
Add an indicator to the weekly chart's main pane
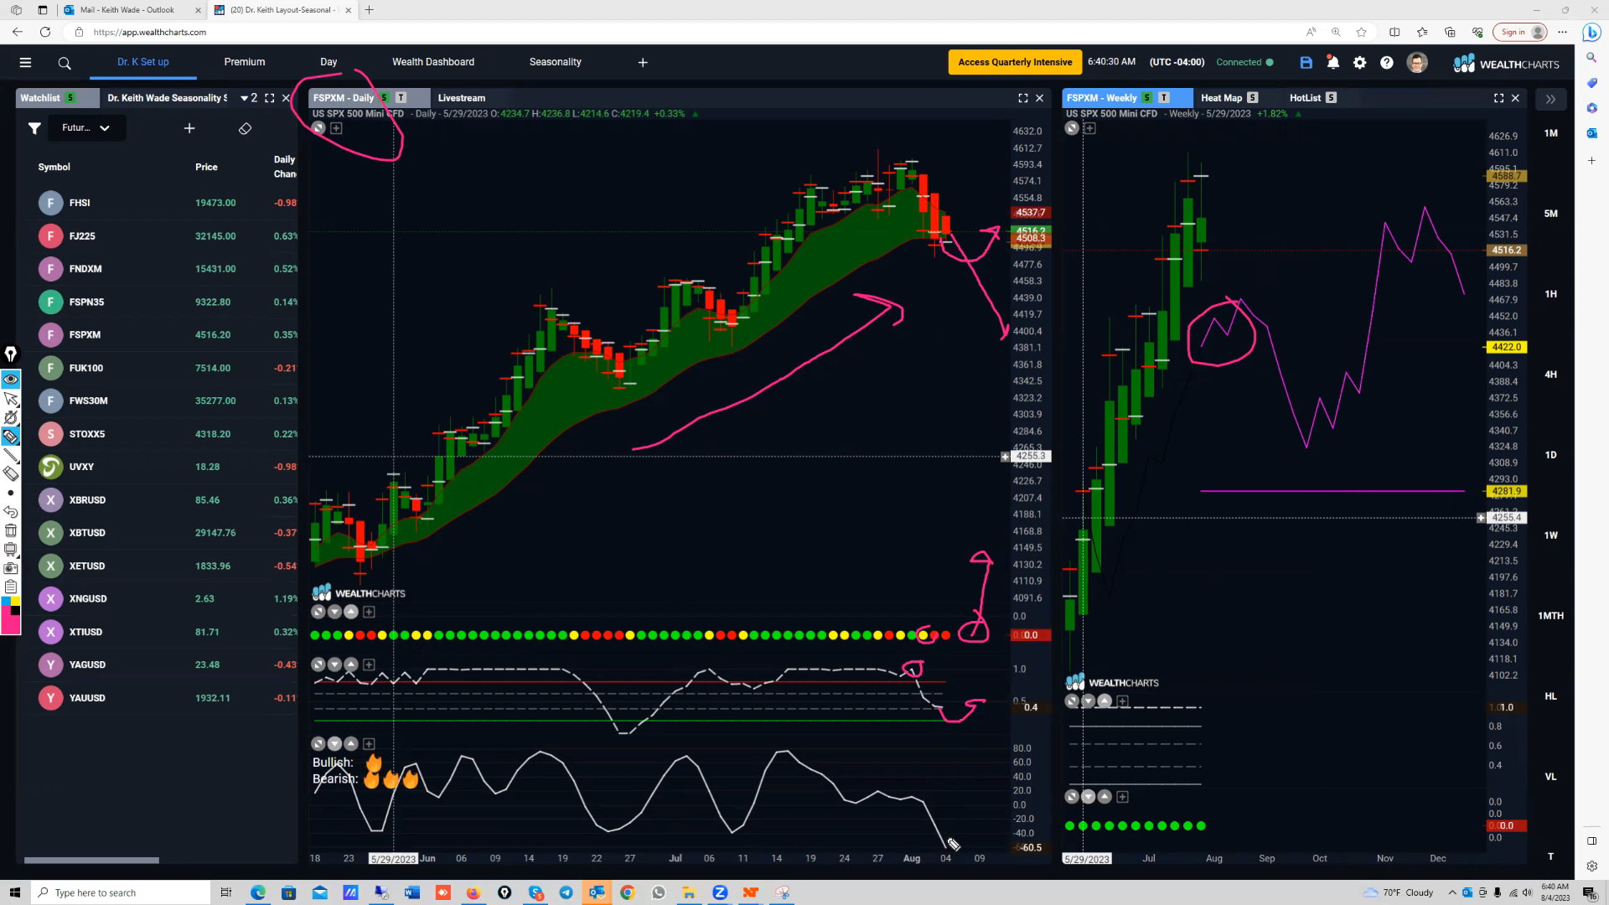click(1089, 128)
